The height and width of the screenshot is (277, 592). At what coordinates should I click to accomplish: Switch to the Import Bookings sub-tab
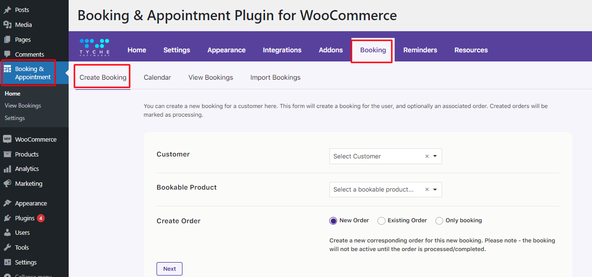(x=276, y=77)
